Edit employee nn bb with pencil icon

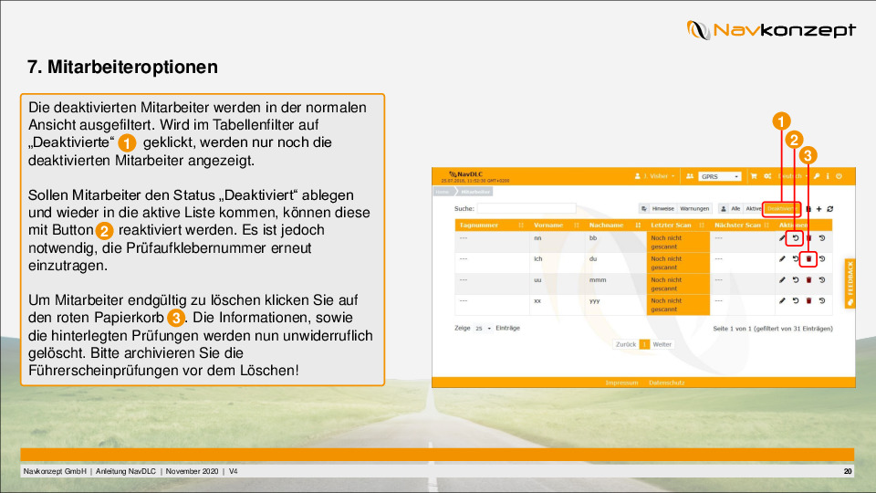(782, 238)
